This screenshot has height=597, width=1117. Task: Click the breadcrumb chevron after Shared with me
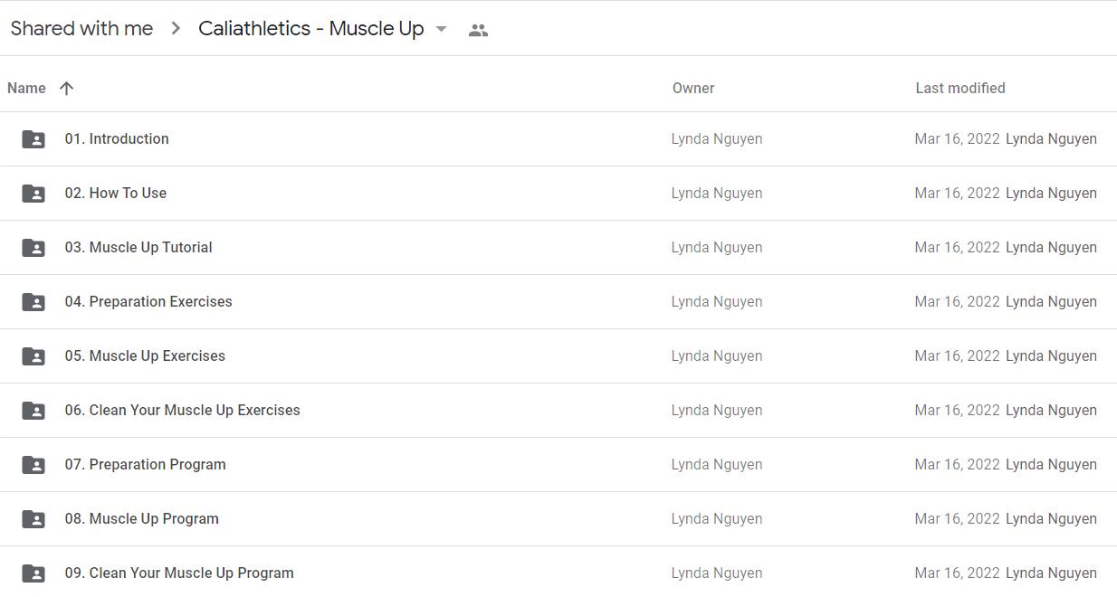[176, 29]
